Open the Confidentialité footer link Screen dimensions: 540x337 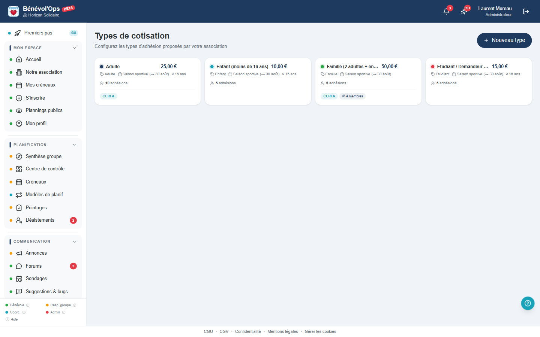pyautogui.click(x=248, y=332)
